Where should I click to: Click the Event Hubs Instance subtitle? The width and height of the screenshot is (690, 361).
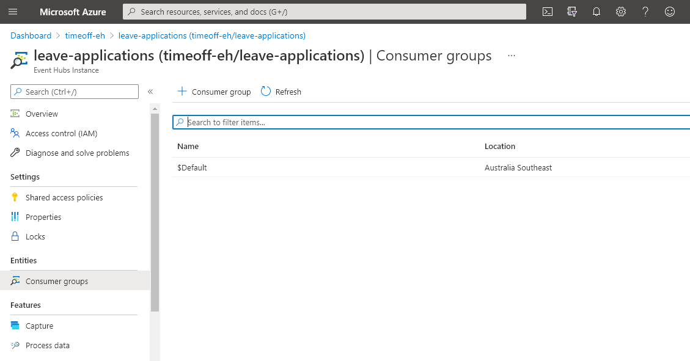pos(66,70)
